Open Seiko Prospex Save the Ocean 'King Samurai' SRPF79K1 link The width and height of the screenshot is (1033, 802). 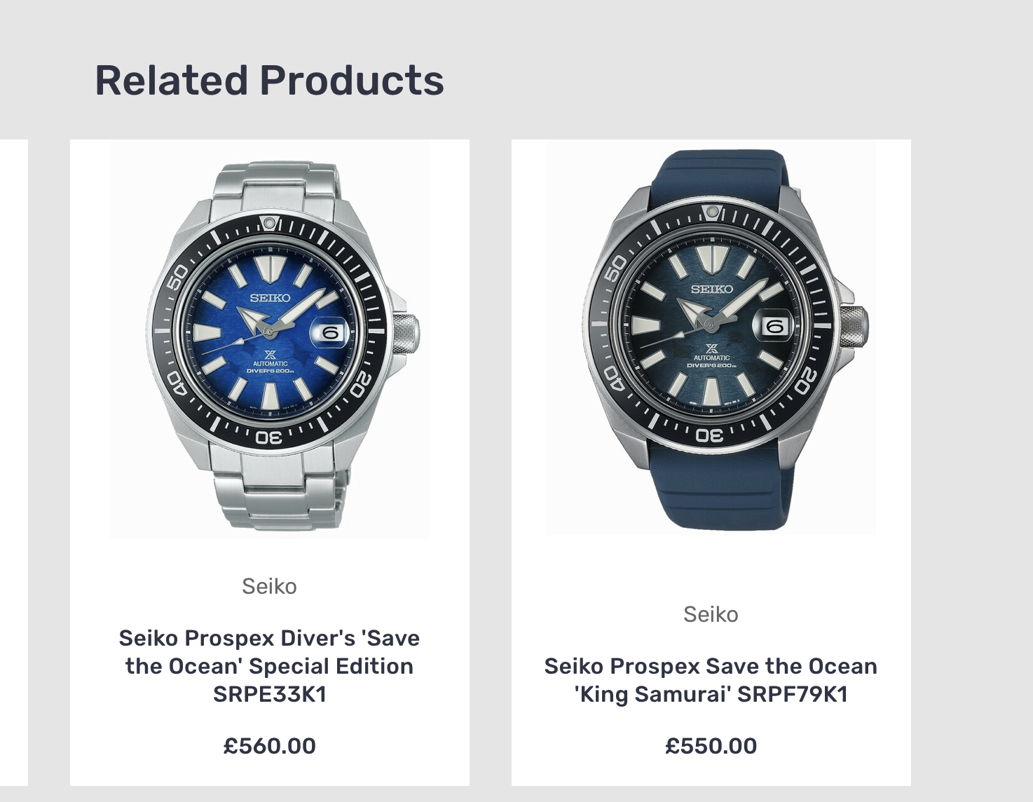pyautogui.click(x=711, y=680)
